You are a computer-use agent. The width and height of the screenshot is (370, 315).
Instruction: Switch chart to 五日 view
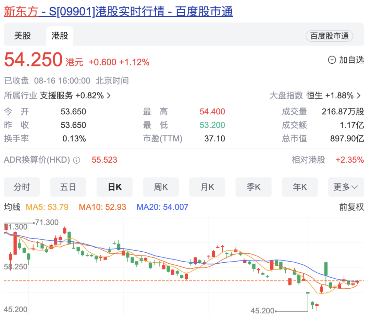68,187
